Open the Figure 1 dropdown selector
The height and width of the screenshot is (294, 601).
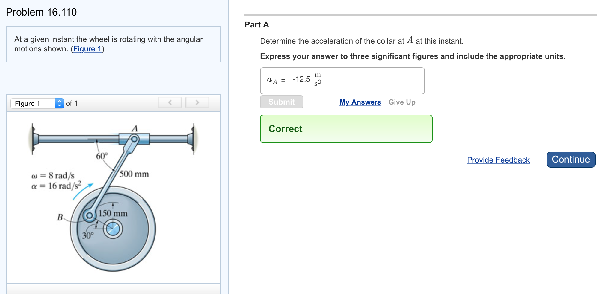(x=33, y=103)
